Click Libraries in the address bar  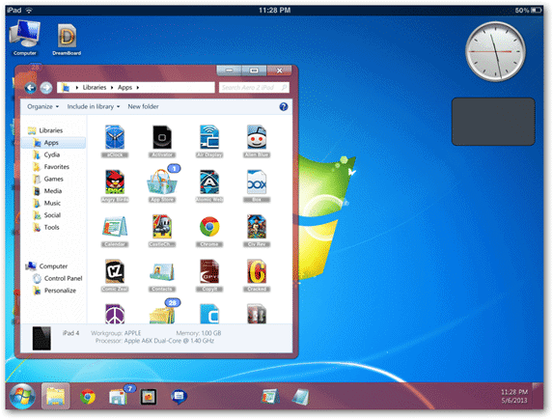95,88
